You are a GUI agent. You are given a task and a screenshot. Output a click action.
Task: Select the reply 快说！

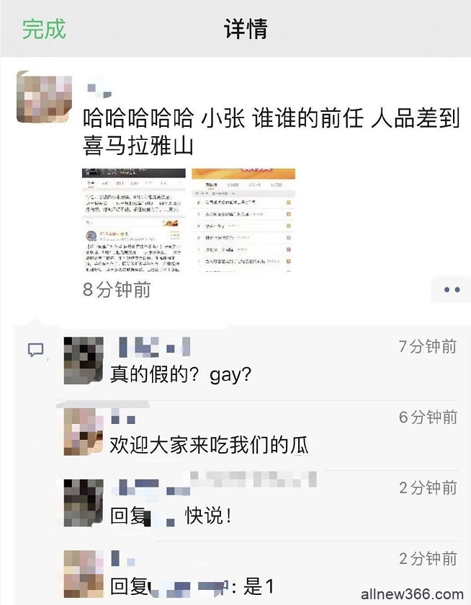coord(171,516)
